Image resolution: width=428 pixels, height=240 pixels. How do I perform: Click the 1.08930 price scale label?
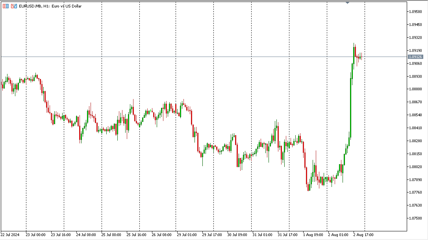click(x=415, y=76)
